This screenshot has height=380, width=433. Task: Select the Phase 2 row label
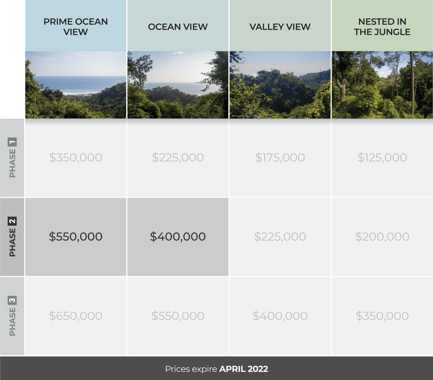point(12,237)
